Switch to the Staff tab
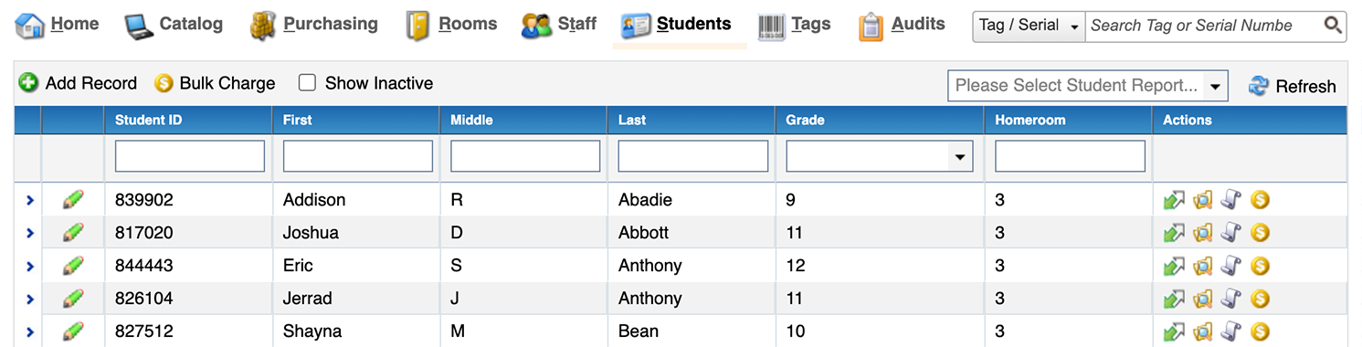 [x=559, y=25]
